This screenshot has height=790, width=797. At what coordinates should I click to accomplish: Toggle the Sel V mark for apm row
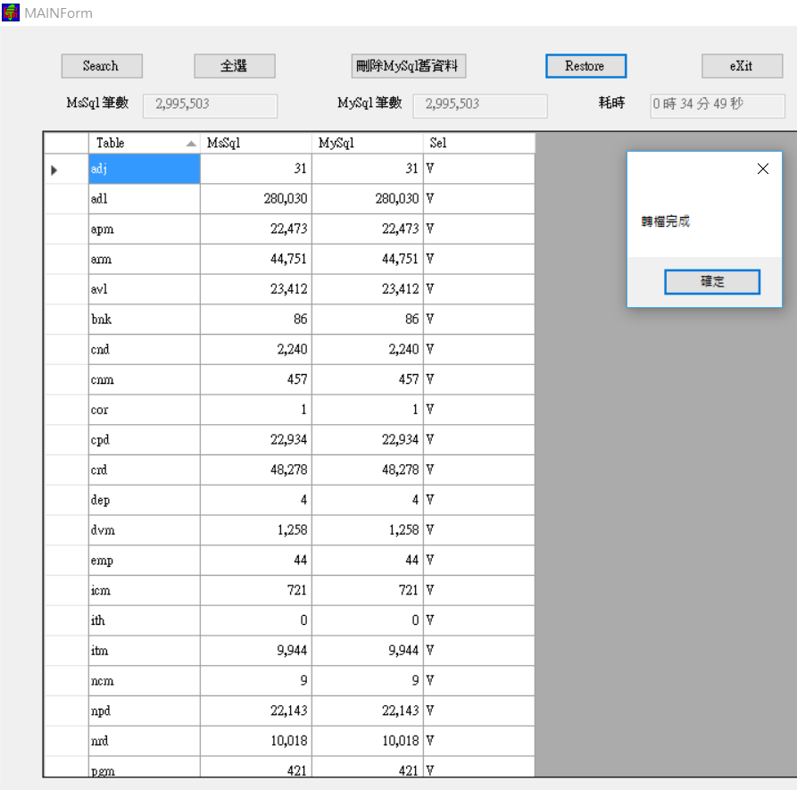pyautogui.click(x=430, y=229)
